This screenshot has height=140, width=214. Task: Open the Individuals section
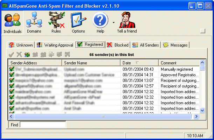coord(12,22)
